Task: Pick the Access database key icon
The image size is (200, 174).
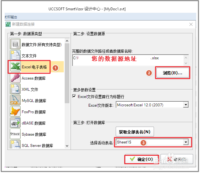Action: click(x=15, y=78)
